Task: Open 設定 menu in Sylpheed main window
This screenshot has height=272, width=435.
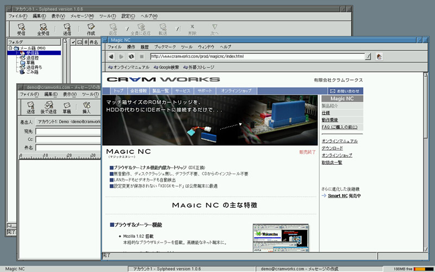Action: 128,16
